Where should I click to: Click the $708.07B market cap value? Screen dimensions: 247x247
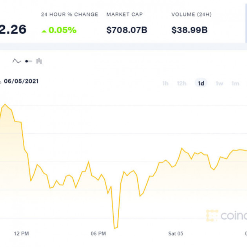click(x=127, y=30)
